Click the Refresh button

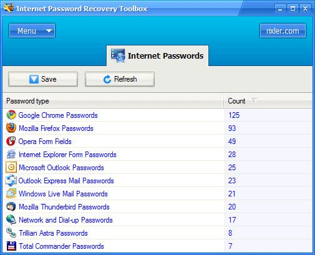click(x=120, y=79)
